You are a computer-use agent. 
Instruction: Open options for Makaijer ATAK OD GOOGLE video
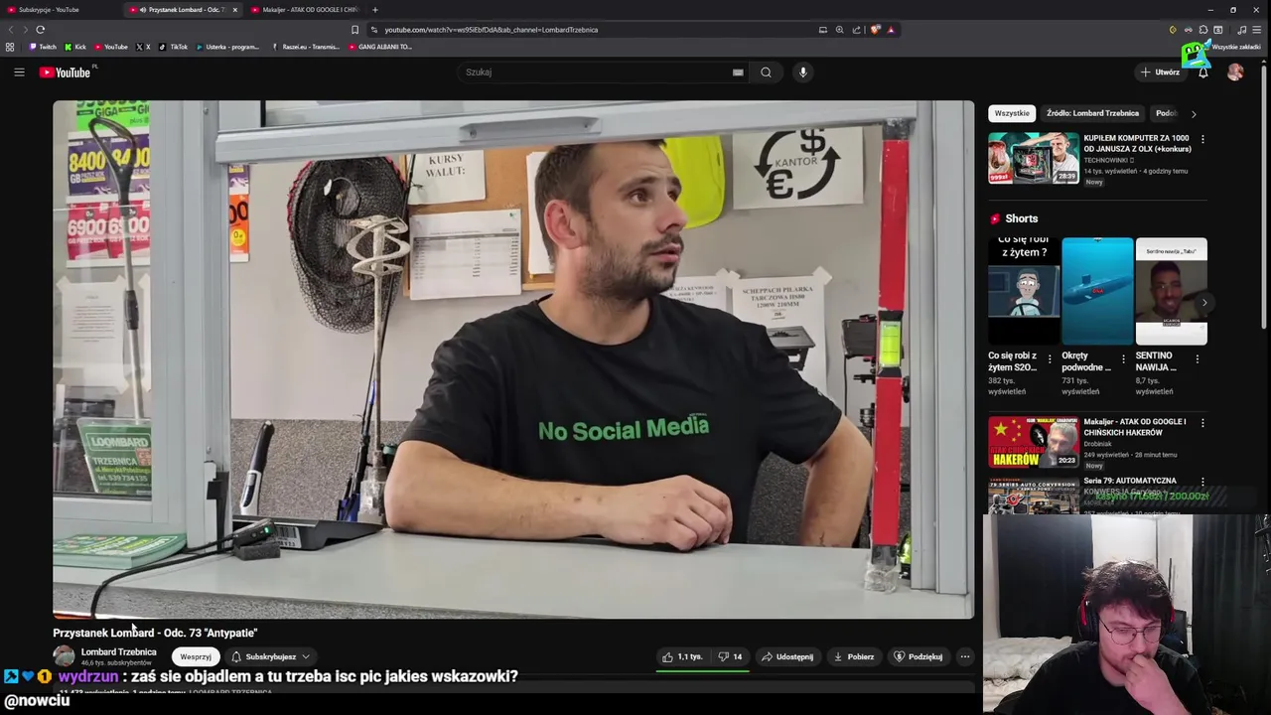(1202, 423)
